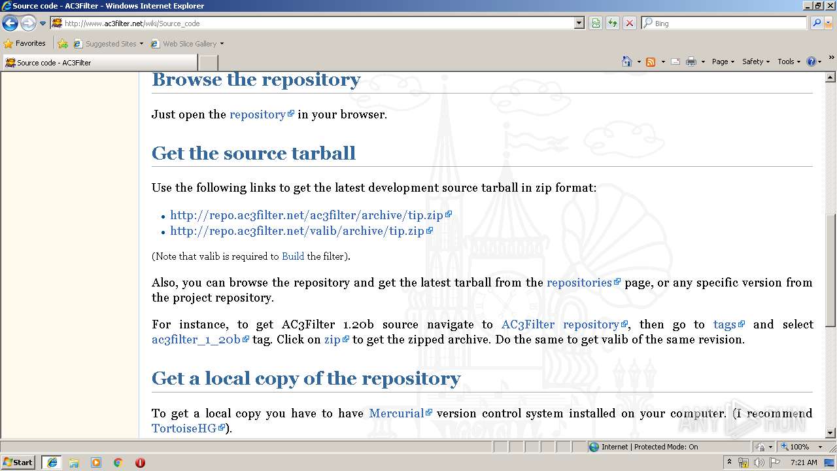Open the Windows Explorer folder taskbar icon

(74, 462)
